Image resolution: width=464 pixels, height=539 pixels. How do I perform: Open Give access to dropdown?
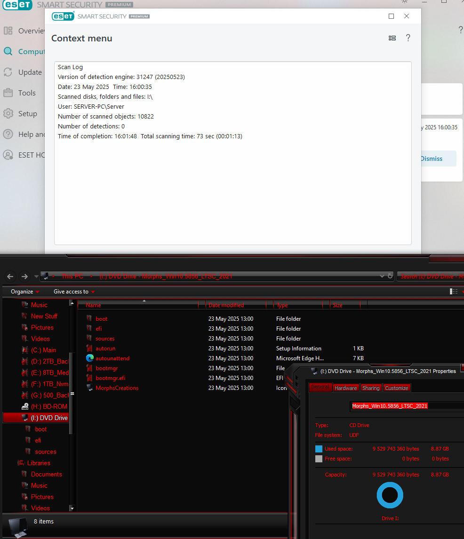[x=74, y=292]
